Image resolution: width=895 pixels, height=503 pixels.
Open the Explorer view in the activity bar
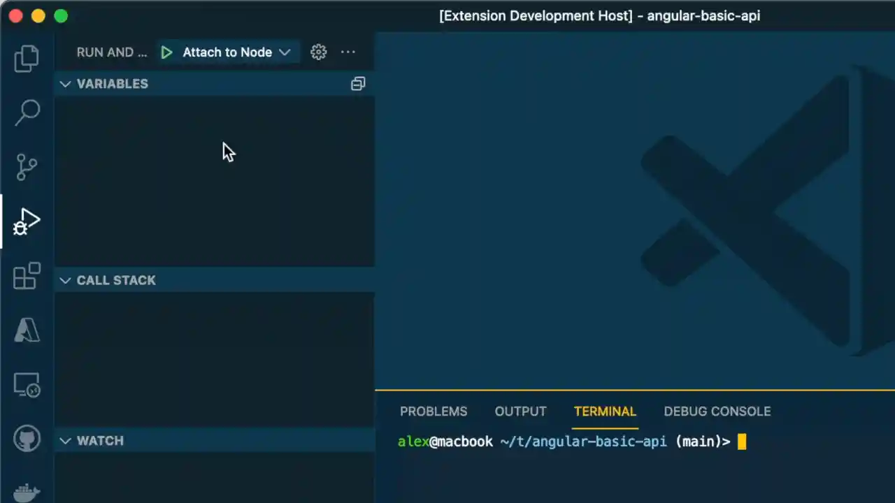(27, 59)
